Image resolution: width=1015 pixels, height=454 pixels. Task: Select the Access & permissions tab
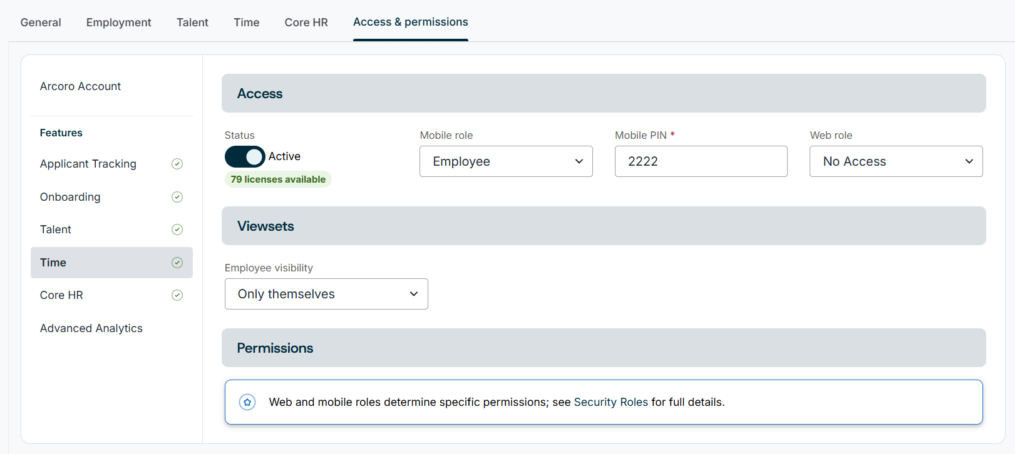click(x=411, y=22)
